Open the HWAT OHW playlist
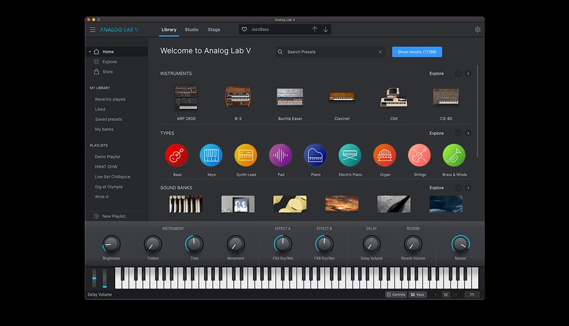The height and width of the screenshot is (326, 569). tap(106, 167)
